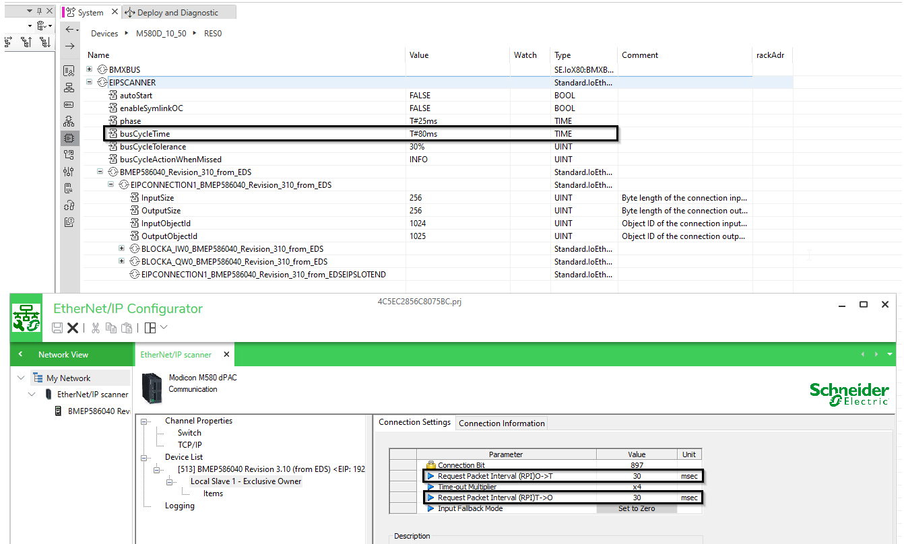
Task: Close the EtherNet/IP scanner tab
Action: coord(226,354)
